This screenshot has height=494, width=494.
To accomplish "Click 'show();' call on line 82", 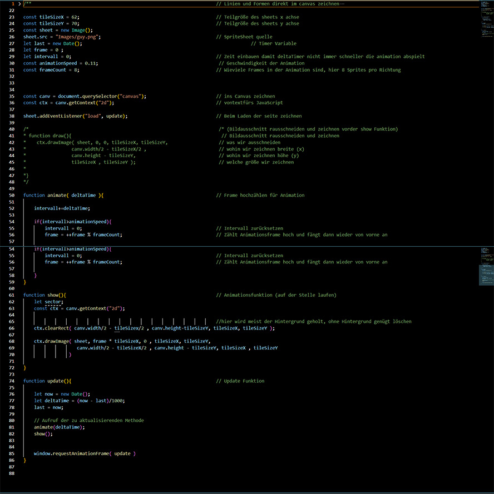I will pos(43,434).
